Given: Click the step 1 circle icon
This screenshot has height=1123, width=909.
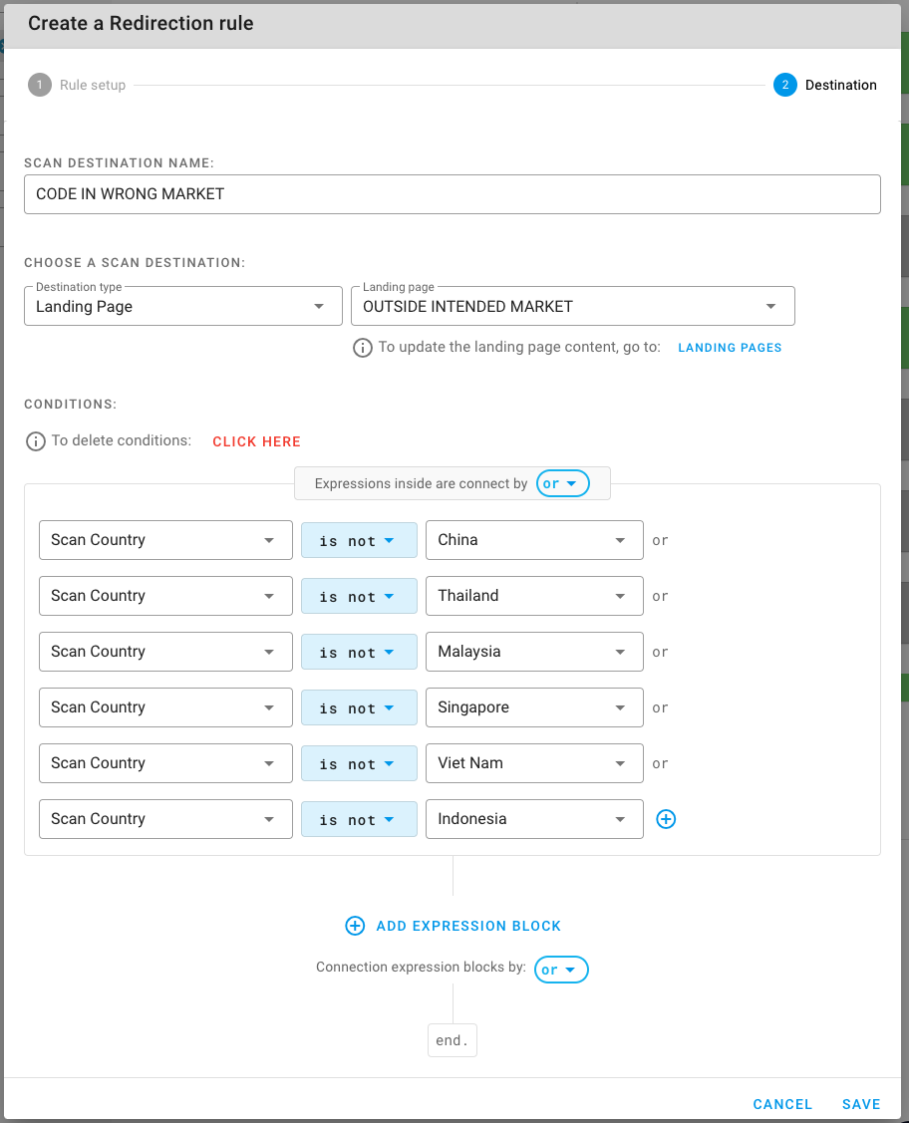Looking at the screenshot, I should tap(40, 85).
